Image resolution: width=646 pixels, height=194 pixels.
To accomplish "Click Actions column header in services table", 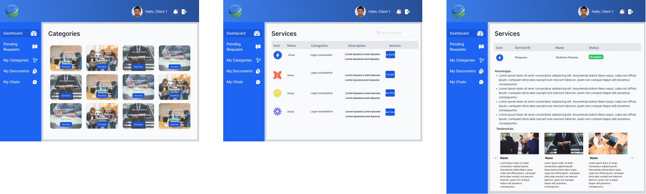I will click(395, 46).
